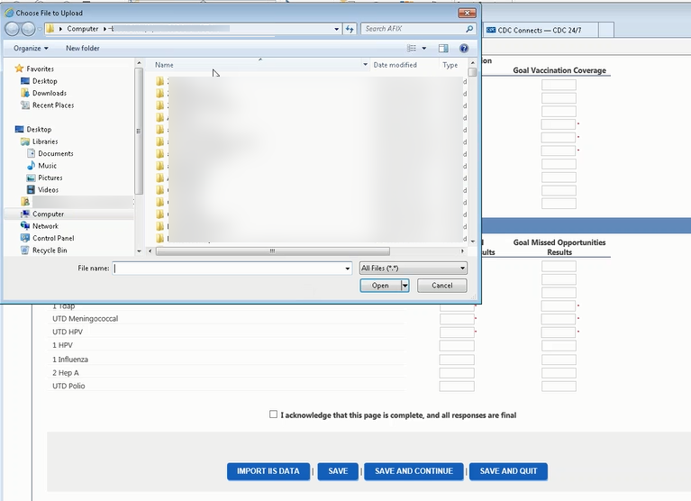691x501 pixels.
Task: Click the Open button
Action: tap(380, 286)
